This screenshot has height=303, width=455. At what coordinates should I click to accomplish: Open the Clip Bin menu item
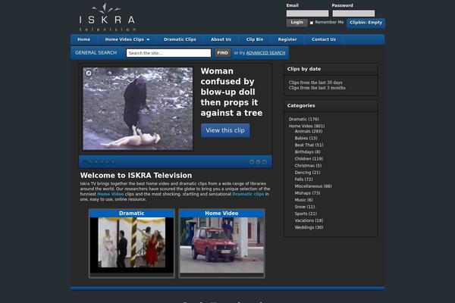coord(255,39)
